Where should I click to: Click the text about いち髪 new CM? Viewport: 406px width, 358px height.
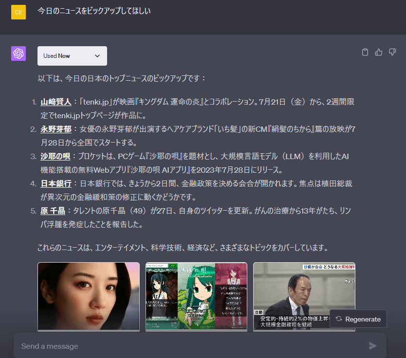(x=198, y=136)
